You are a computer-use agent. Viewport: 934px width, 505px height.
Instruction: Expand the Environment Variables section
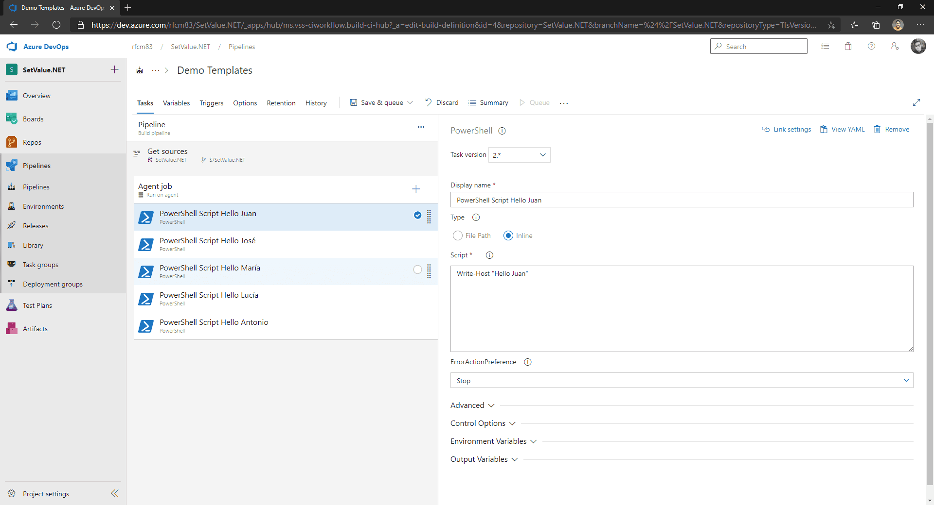click(x=494, y=441)
